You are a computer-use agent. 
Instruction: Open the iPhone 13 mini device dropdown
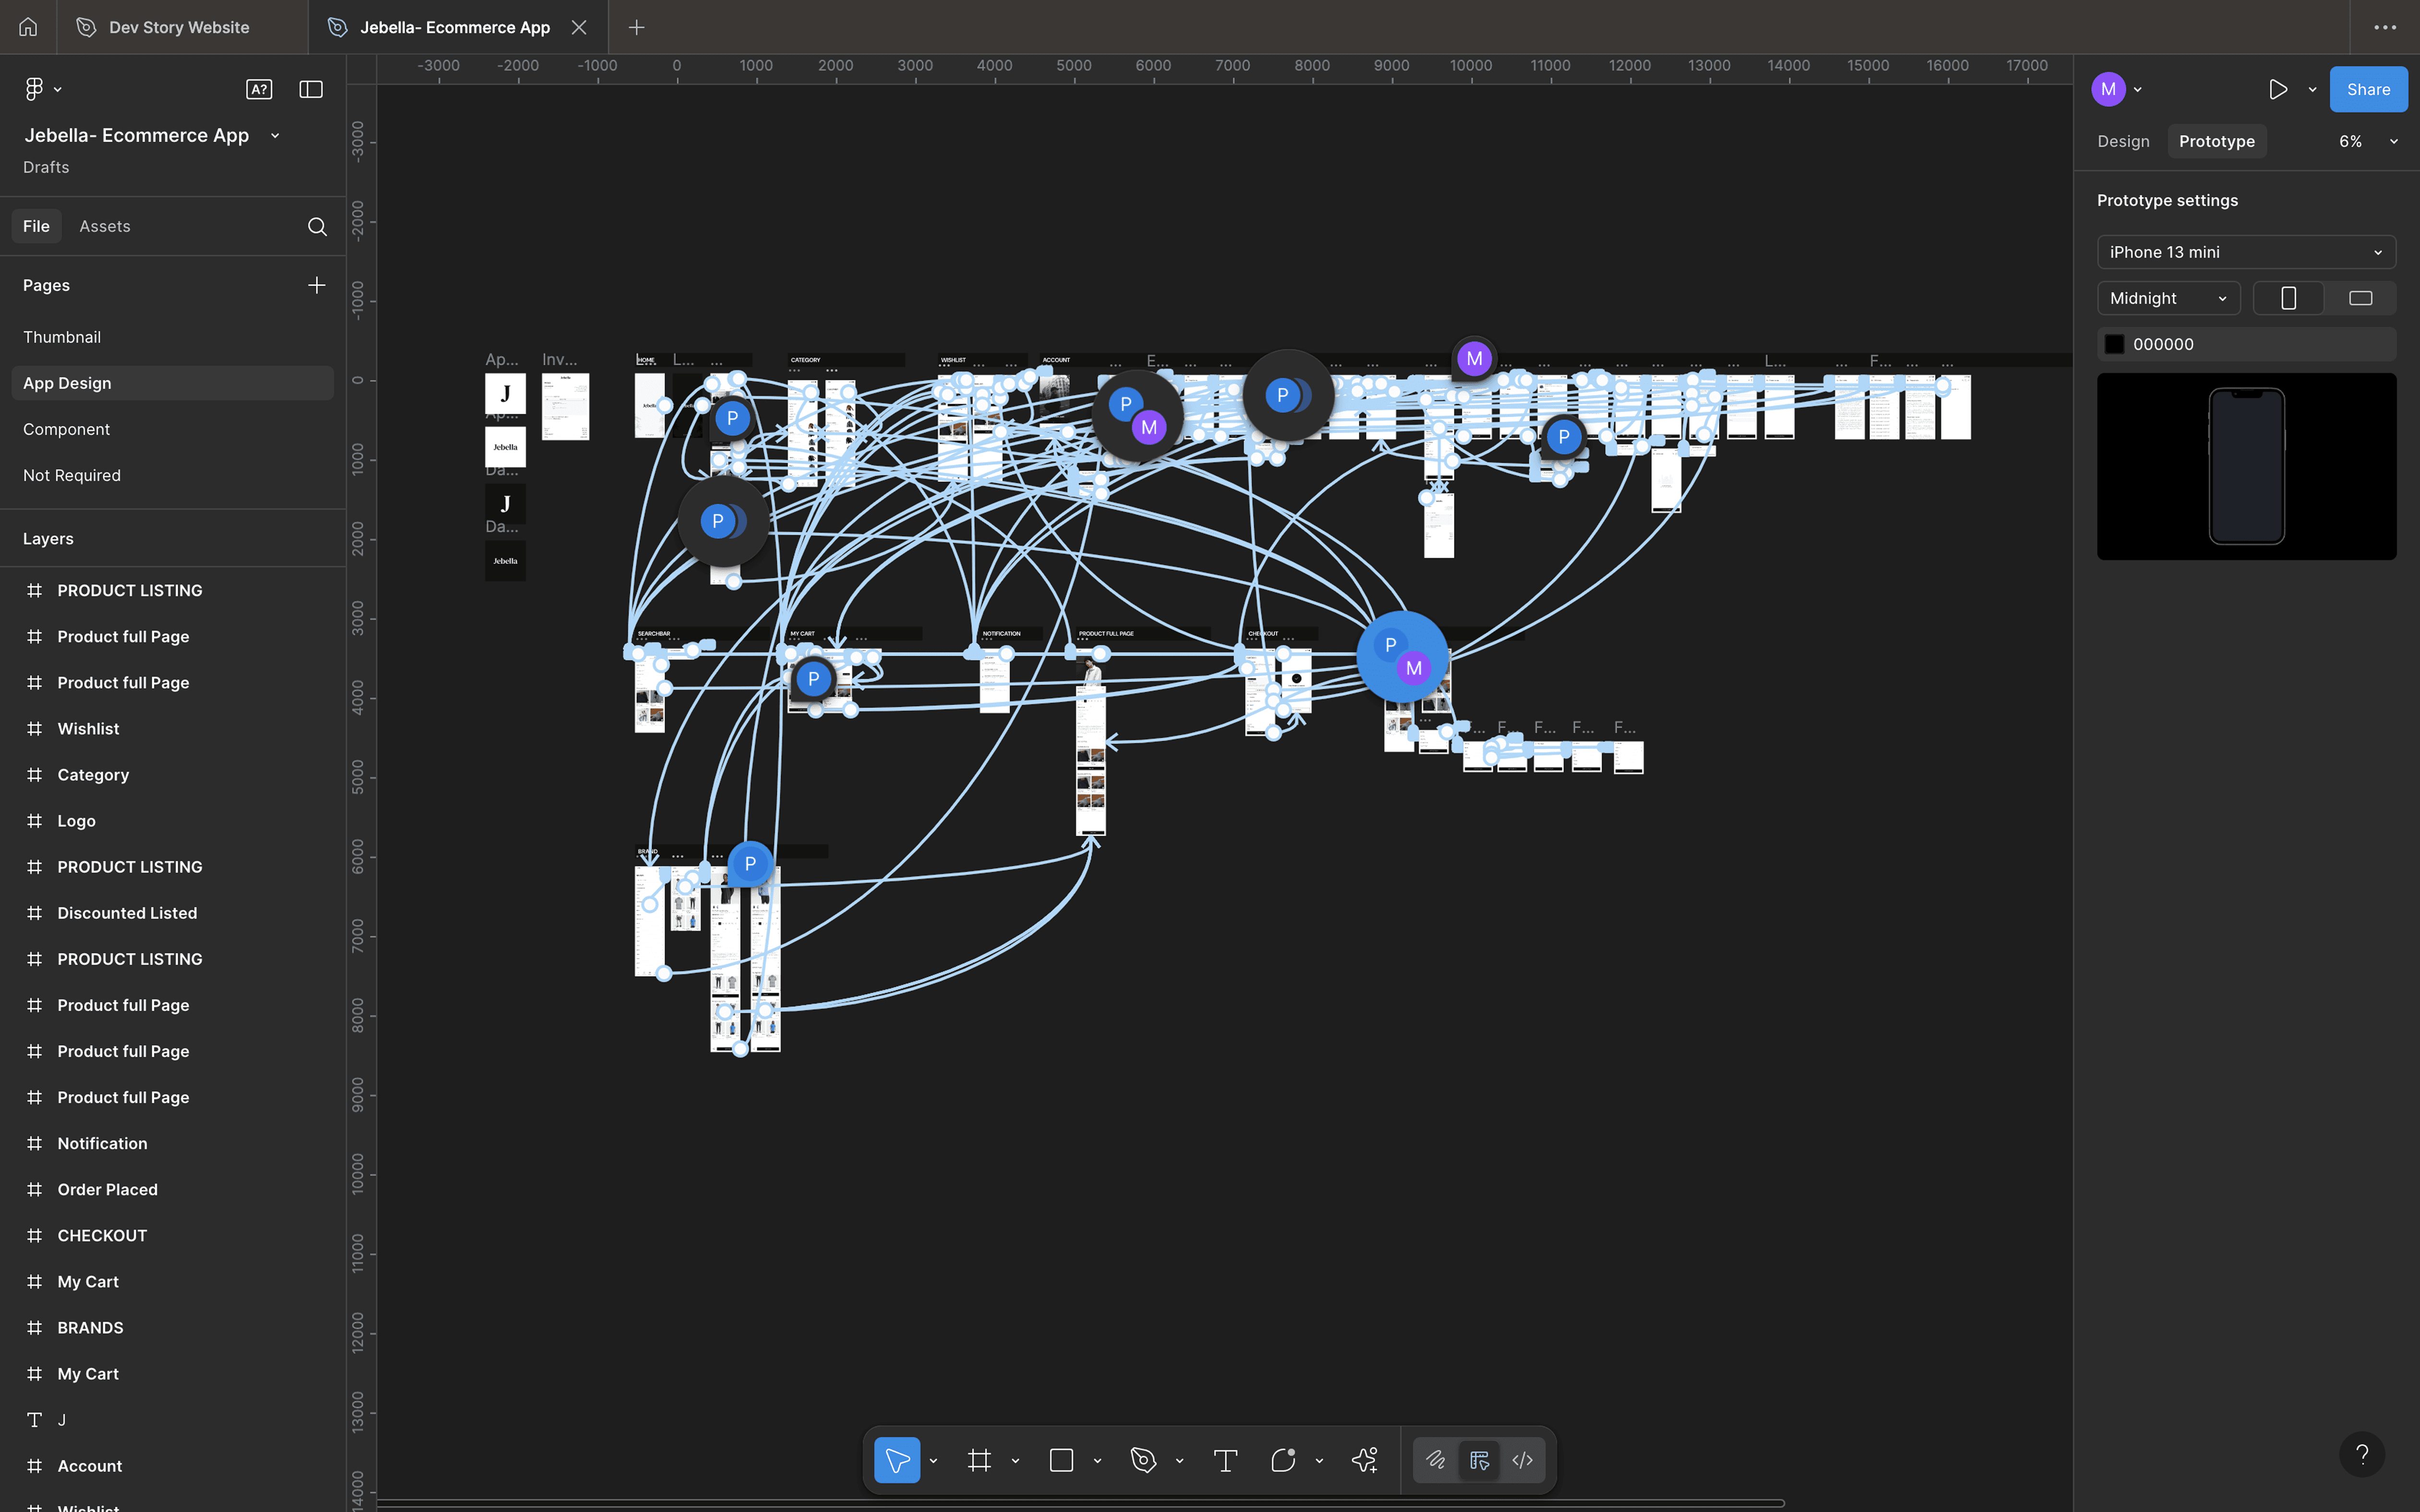pos(2245,252)
